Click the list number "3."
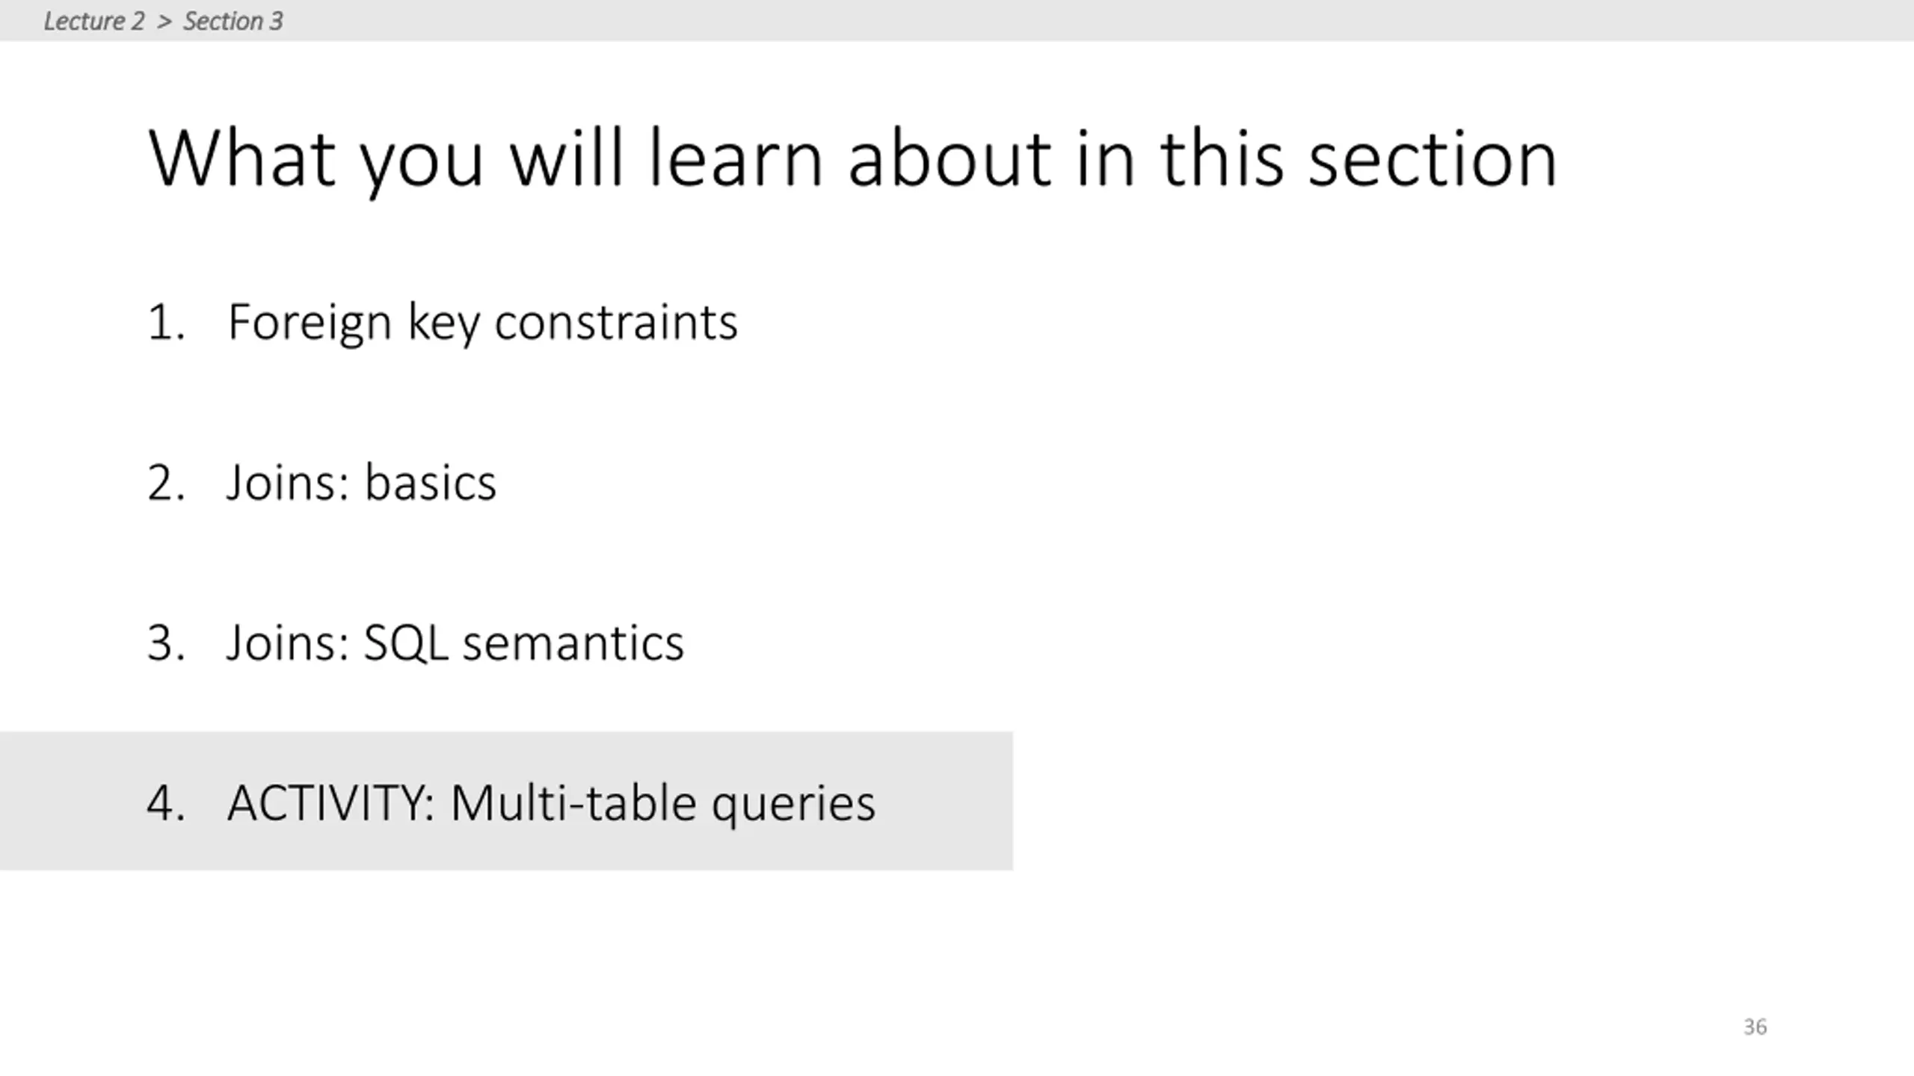 click(166, 643)
